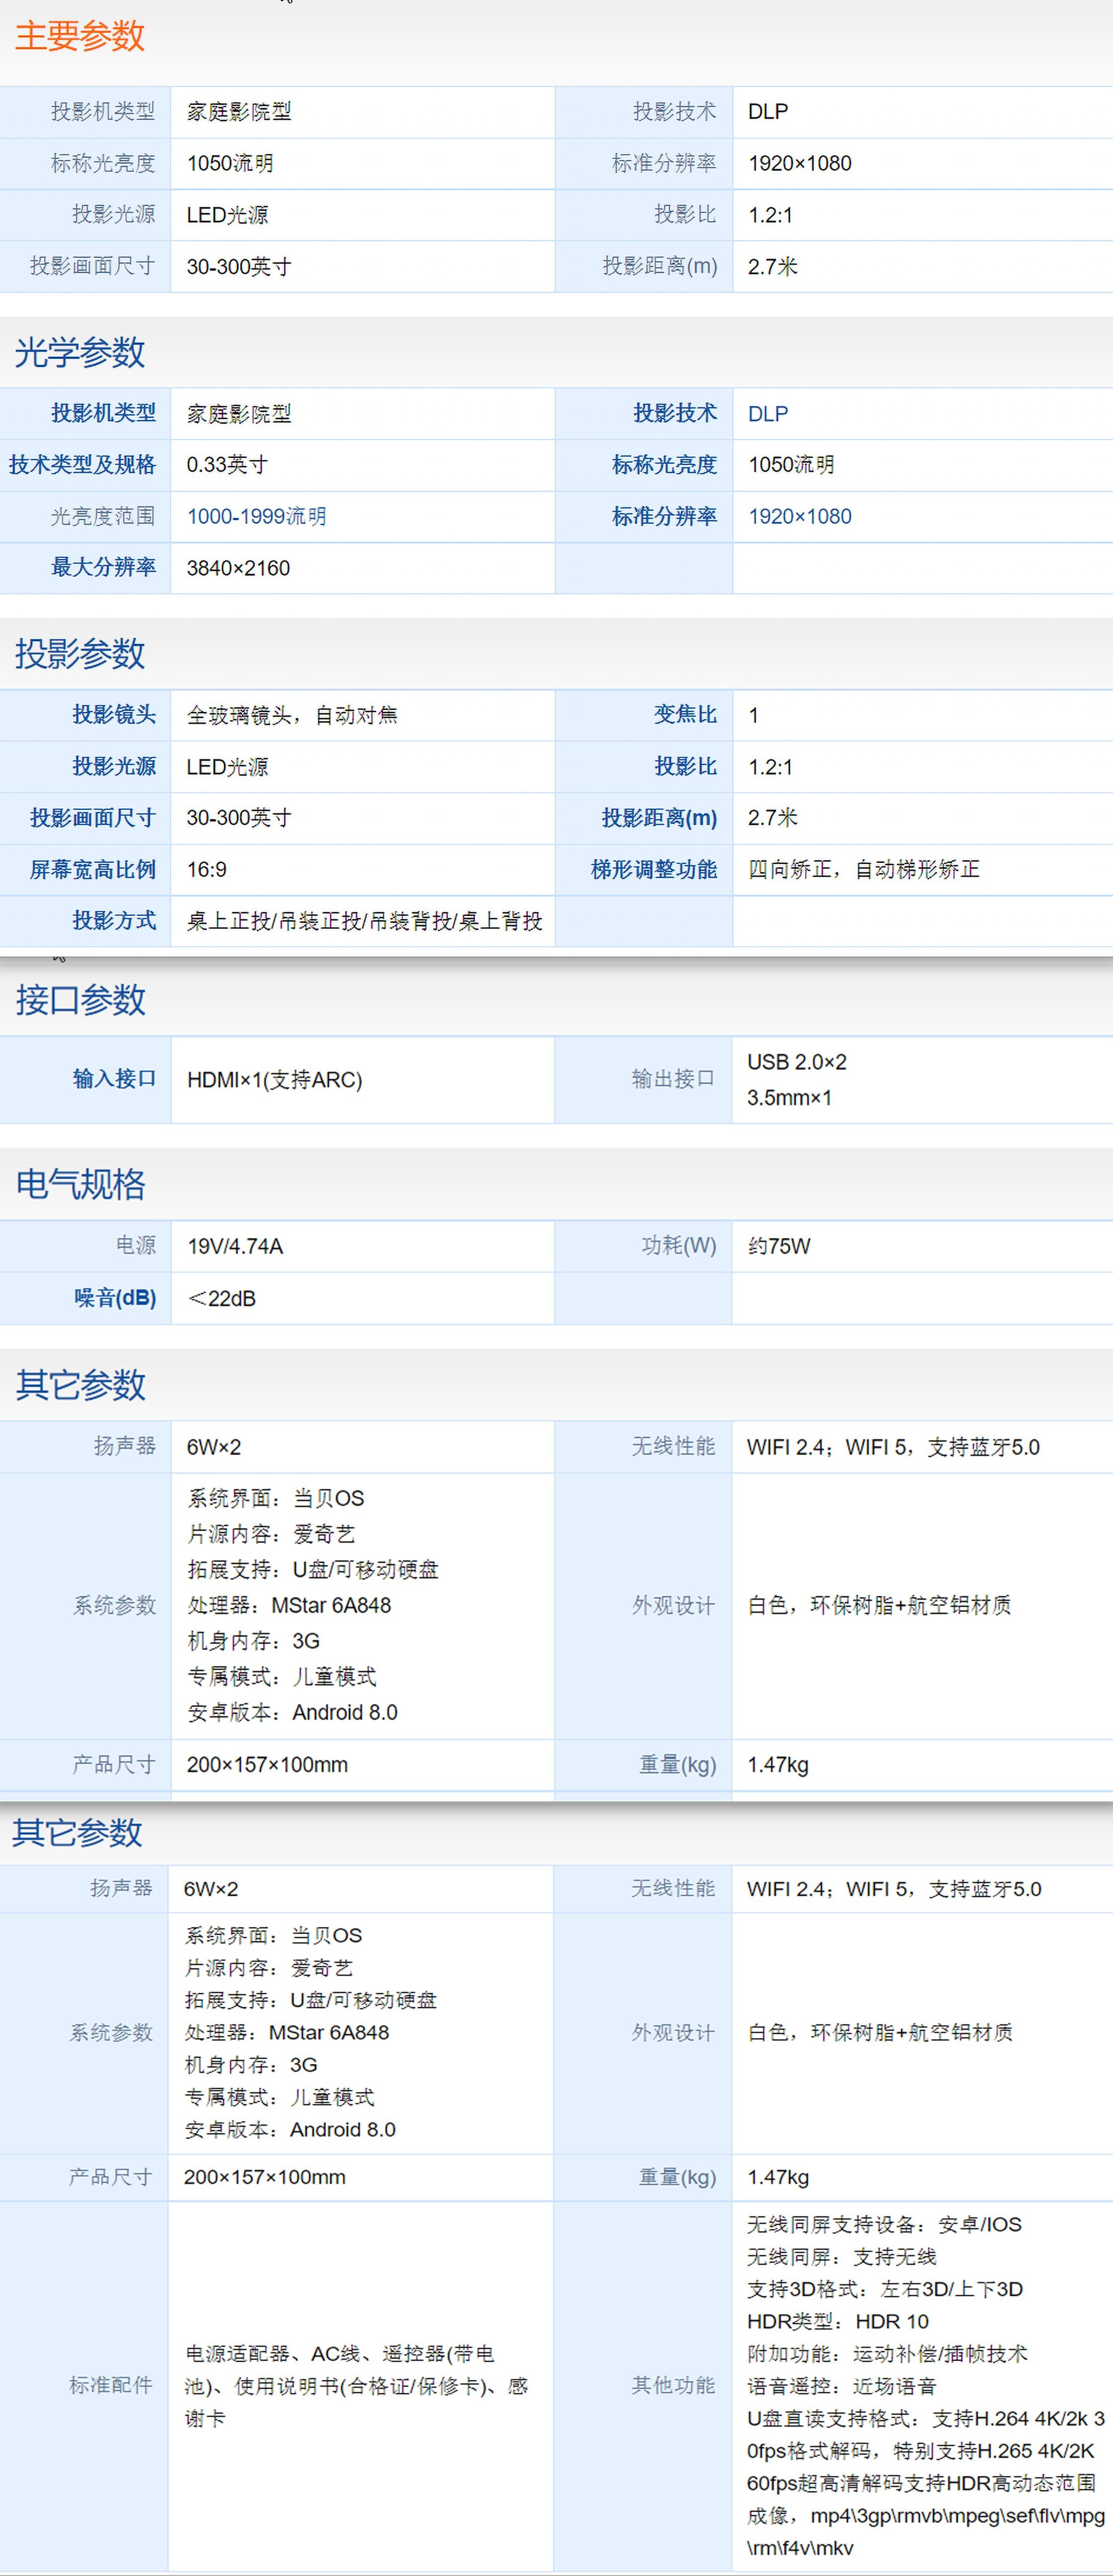Screen dimensions: 1113x2576
Task: Click the <22dB noise value
Action: 222,1299
